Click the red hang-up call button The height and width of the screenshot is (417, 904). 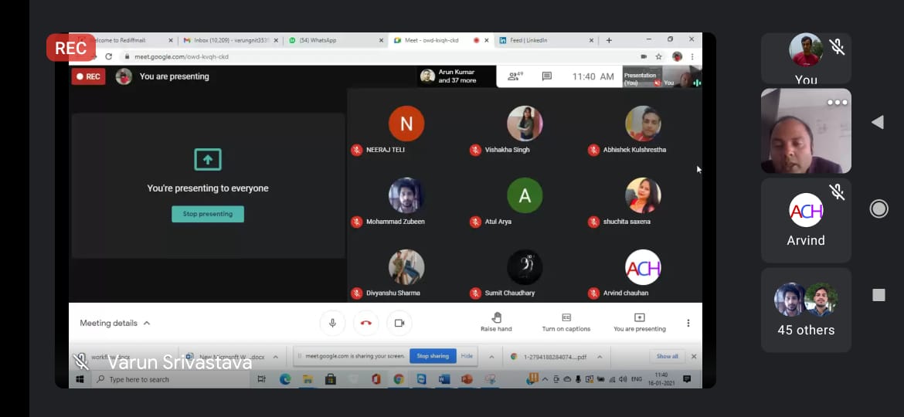[366, 323]
